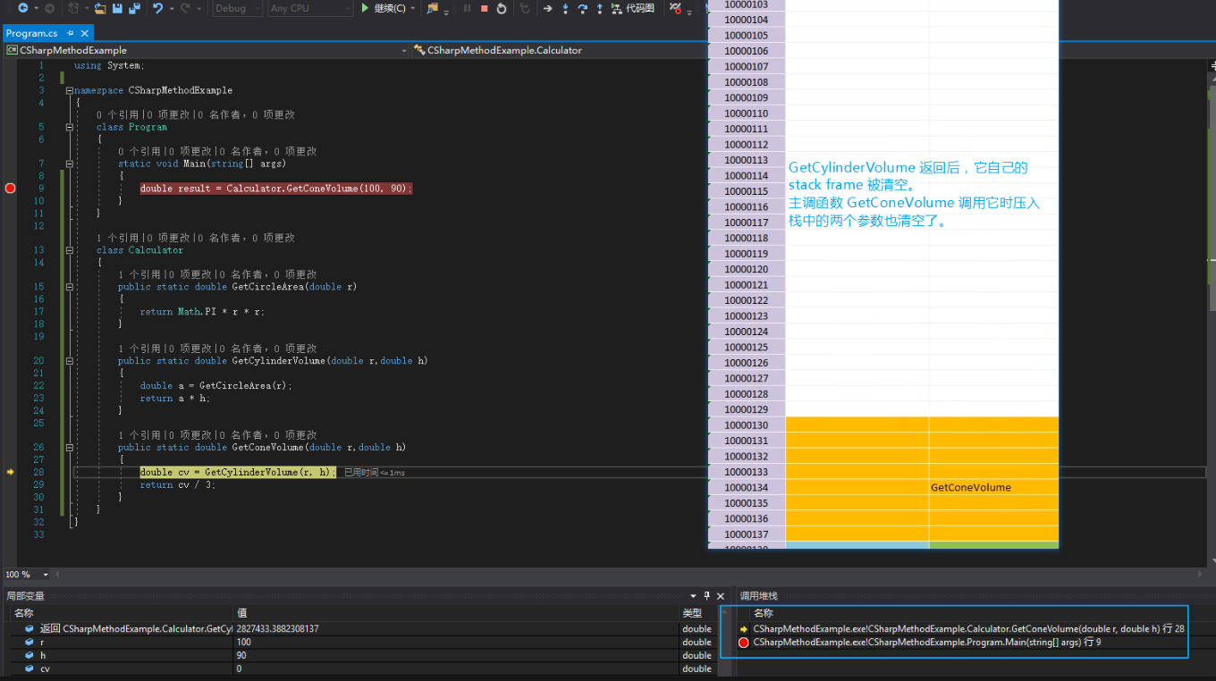Collapse the Main method outline

coord(69,164)
